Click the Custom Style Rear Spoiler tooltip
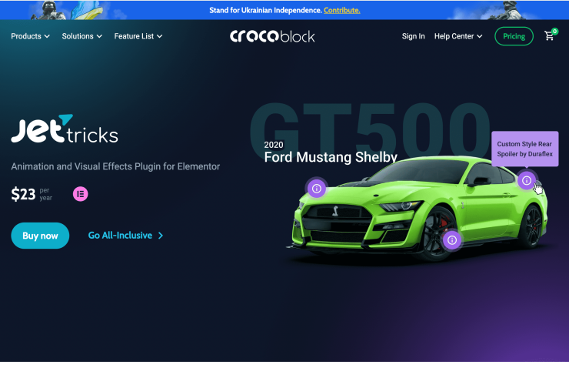The image size is (569, 385). coord(524,149)
